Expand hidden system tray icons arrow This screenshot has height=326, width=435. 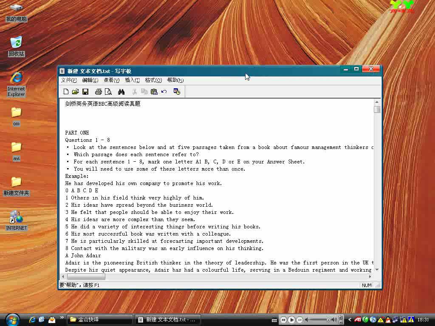pos(350,320)
